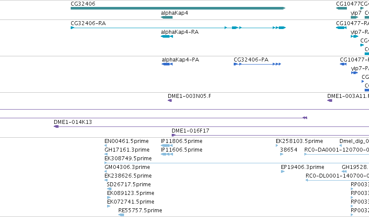This screenshot has height=217, width=369.
Task: Click the alphaKap4 gene glyph
Action: [x=167, y=17]
